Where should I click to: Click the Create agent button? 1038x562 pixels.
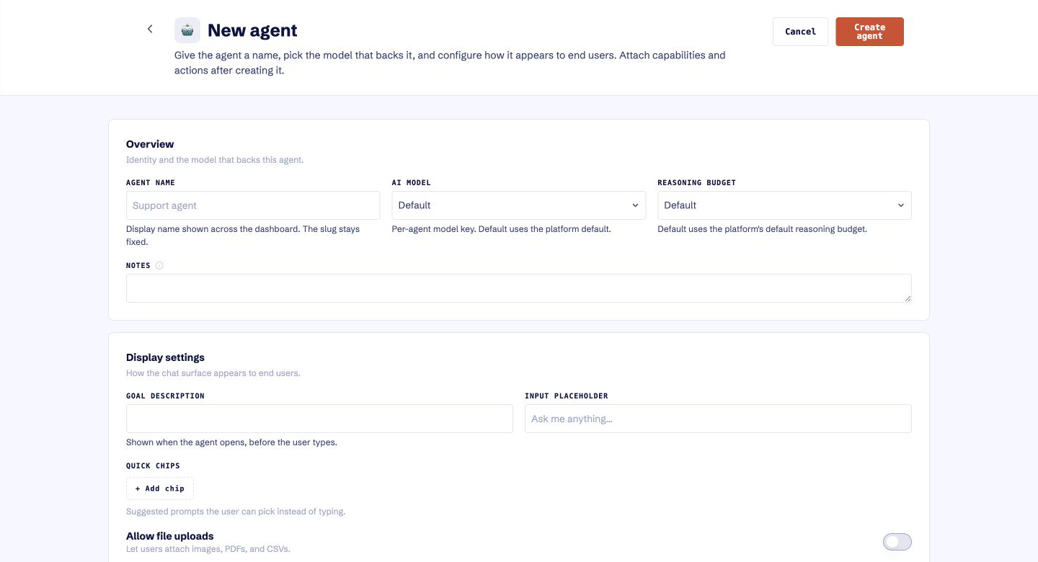(x=869, y=32)
